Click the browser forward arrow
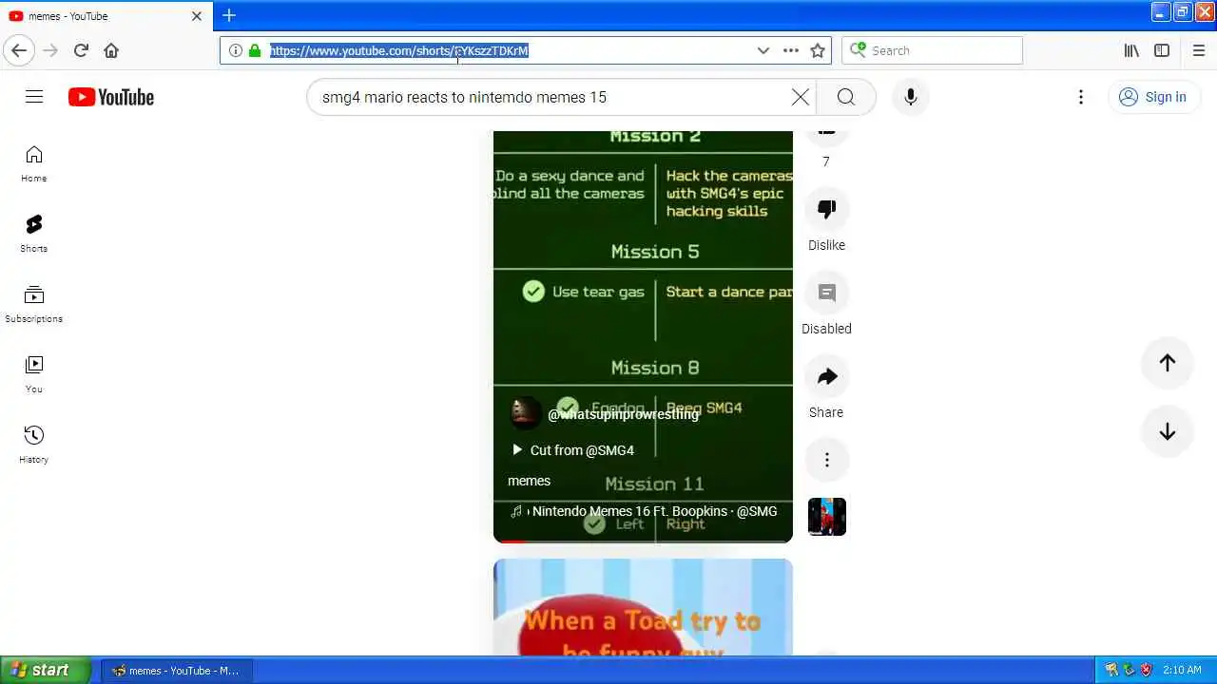Image resolution: width=1217 pixels, height=684 pixels. [50, 50]
